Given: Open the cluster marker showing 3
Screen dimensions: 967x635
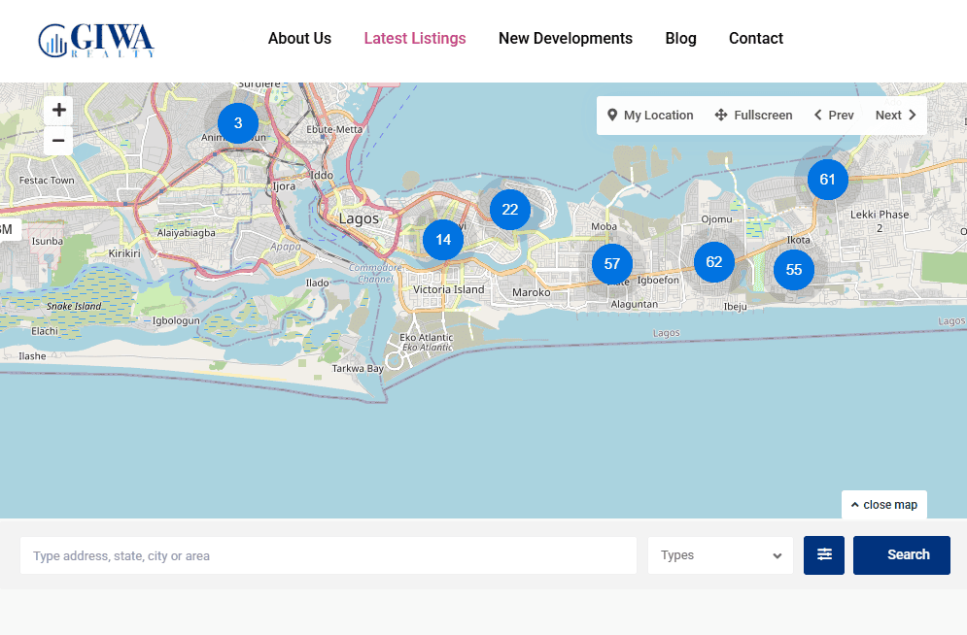Looking at the screenshot, I should [238, 123].
